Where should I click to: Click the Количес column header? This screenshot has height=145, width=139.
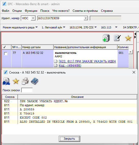pos(123,47)
